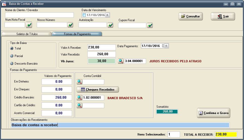Switch to the Seletor de Títulos tab
Screen dimensions: 244x140
click(26, 34)
